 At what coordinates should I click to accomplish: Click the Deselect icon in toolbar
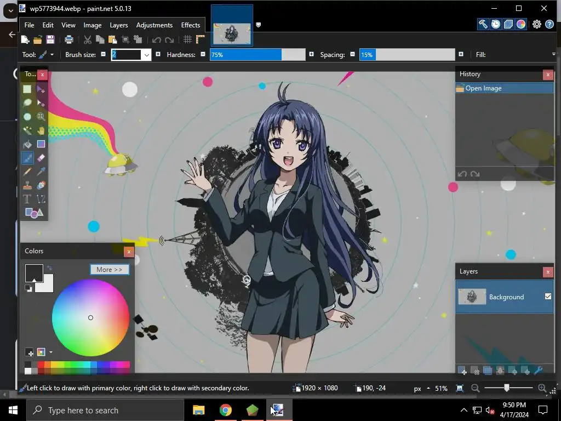click(x=138, y=39)
